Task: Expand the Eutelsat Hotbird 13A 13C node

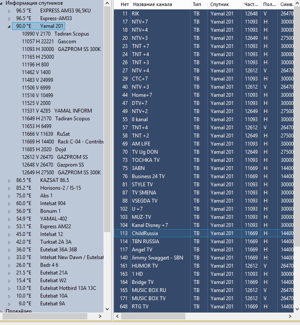Action: [9, 288]
